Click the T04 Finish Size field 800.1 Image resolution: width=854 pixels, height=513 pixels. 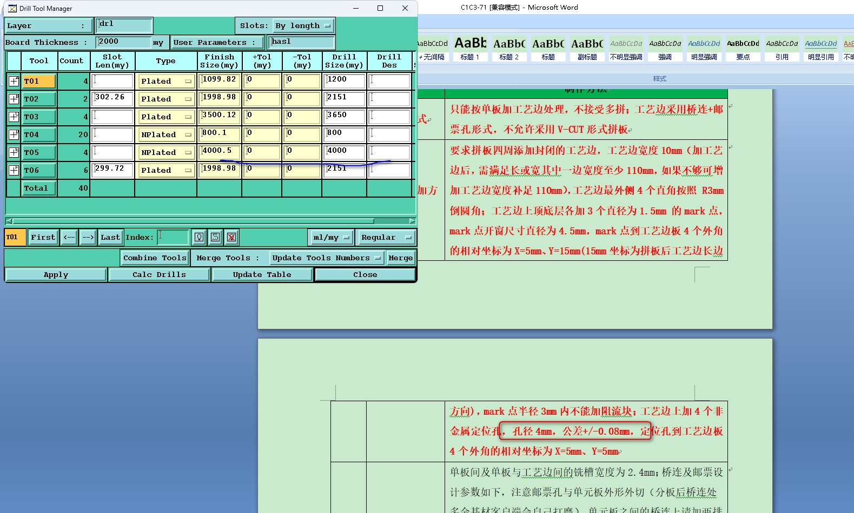point(219,134)
